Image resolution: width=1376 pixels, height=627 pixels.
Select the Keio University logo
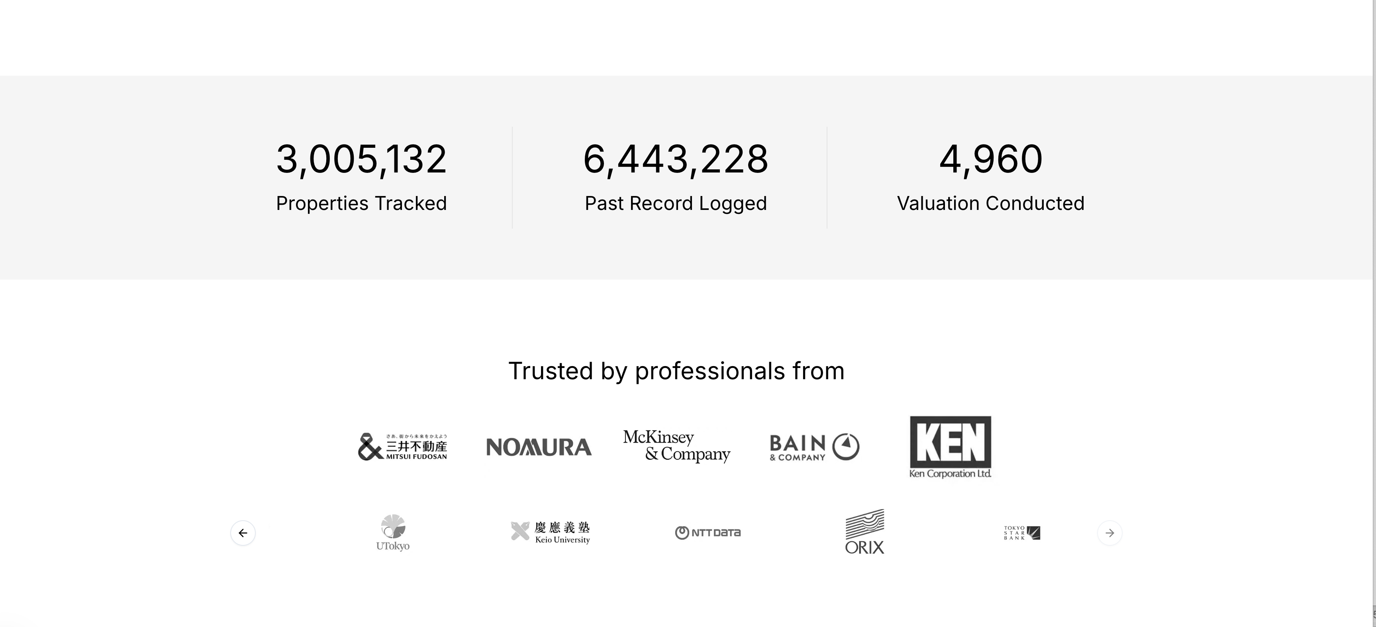550,533
